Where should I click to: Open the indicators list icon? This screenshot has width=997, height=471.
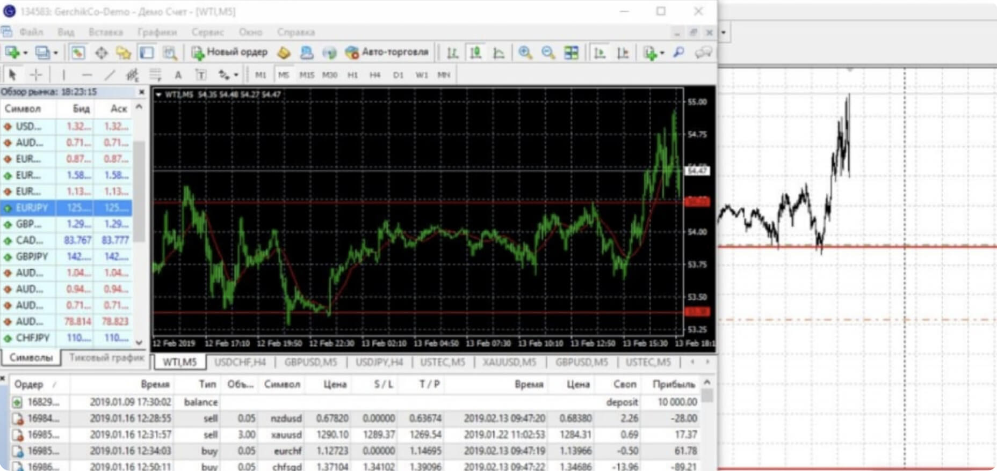coord(650,53)
